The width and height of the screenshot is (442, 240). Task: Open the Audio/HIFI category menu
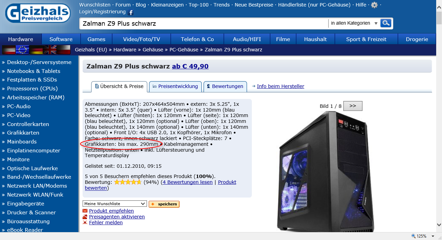(247, 39)
